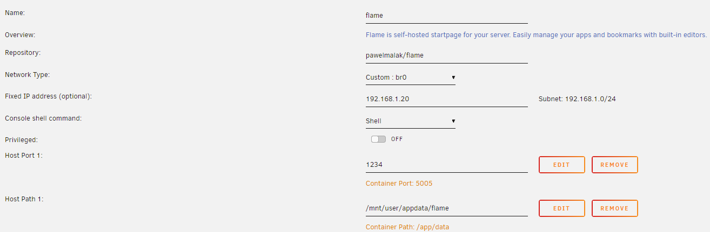Open the Network Type dropdown showing Custom : br0
Screen dimensions: 710x232
[411, 78]
